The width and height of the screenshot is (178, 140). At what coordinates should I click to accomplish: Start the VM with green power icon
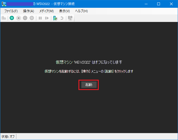(12, 18)
